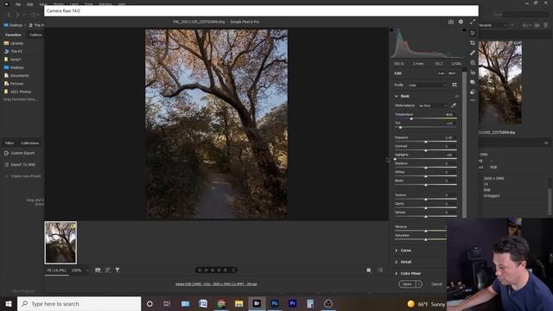This screenshot has height=311, width=553.
Task: Switch to Folders tab in Bridge
Action: tap(35, 35)
